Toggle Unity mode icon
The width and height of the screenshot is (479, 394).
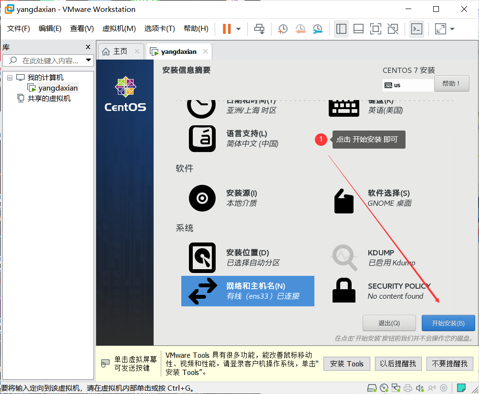393,29
